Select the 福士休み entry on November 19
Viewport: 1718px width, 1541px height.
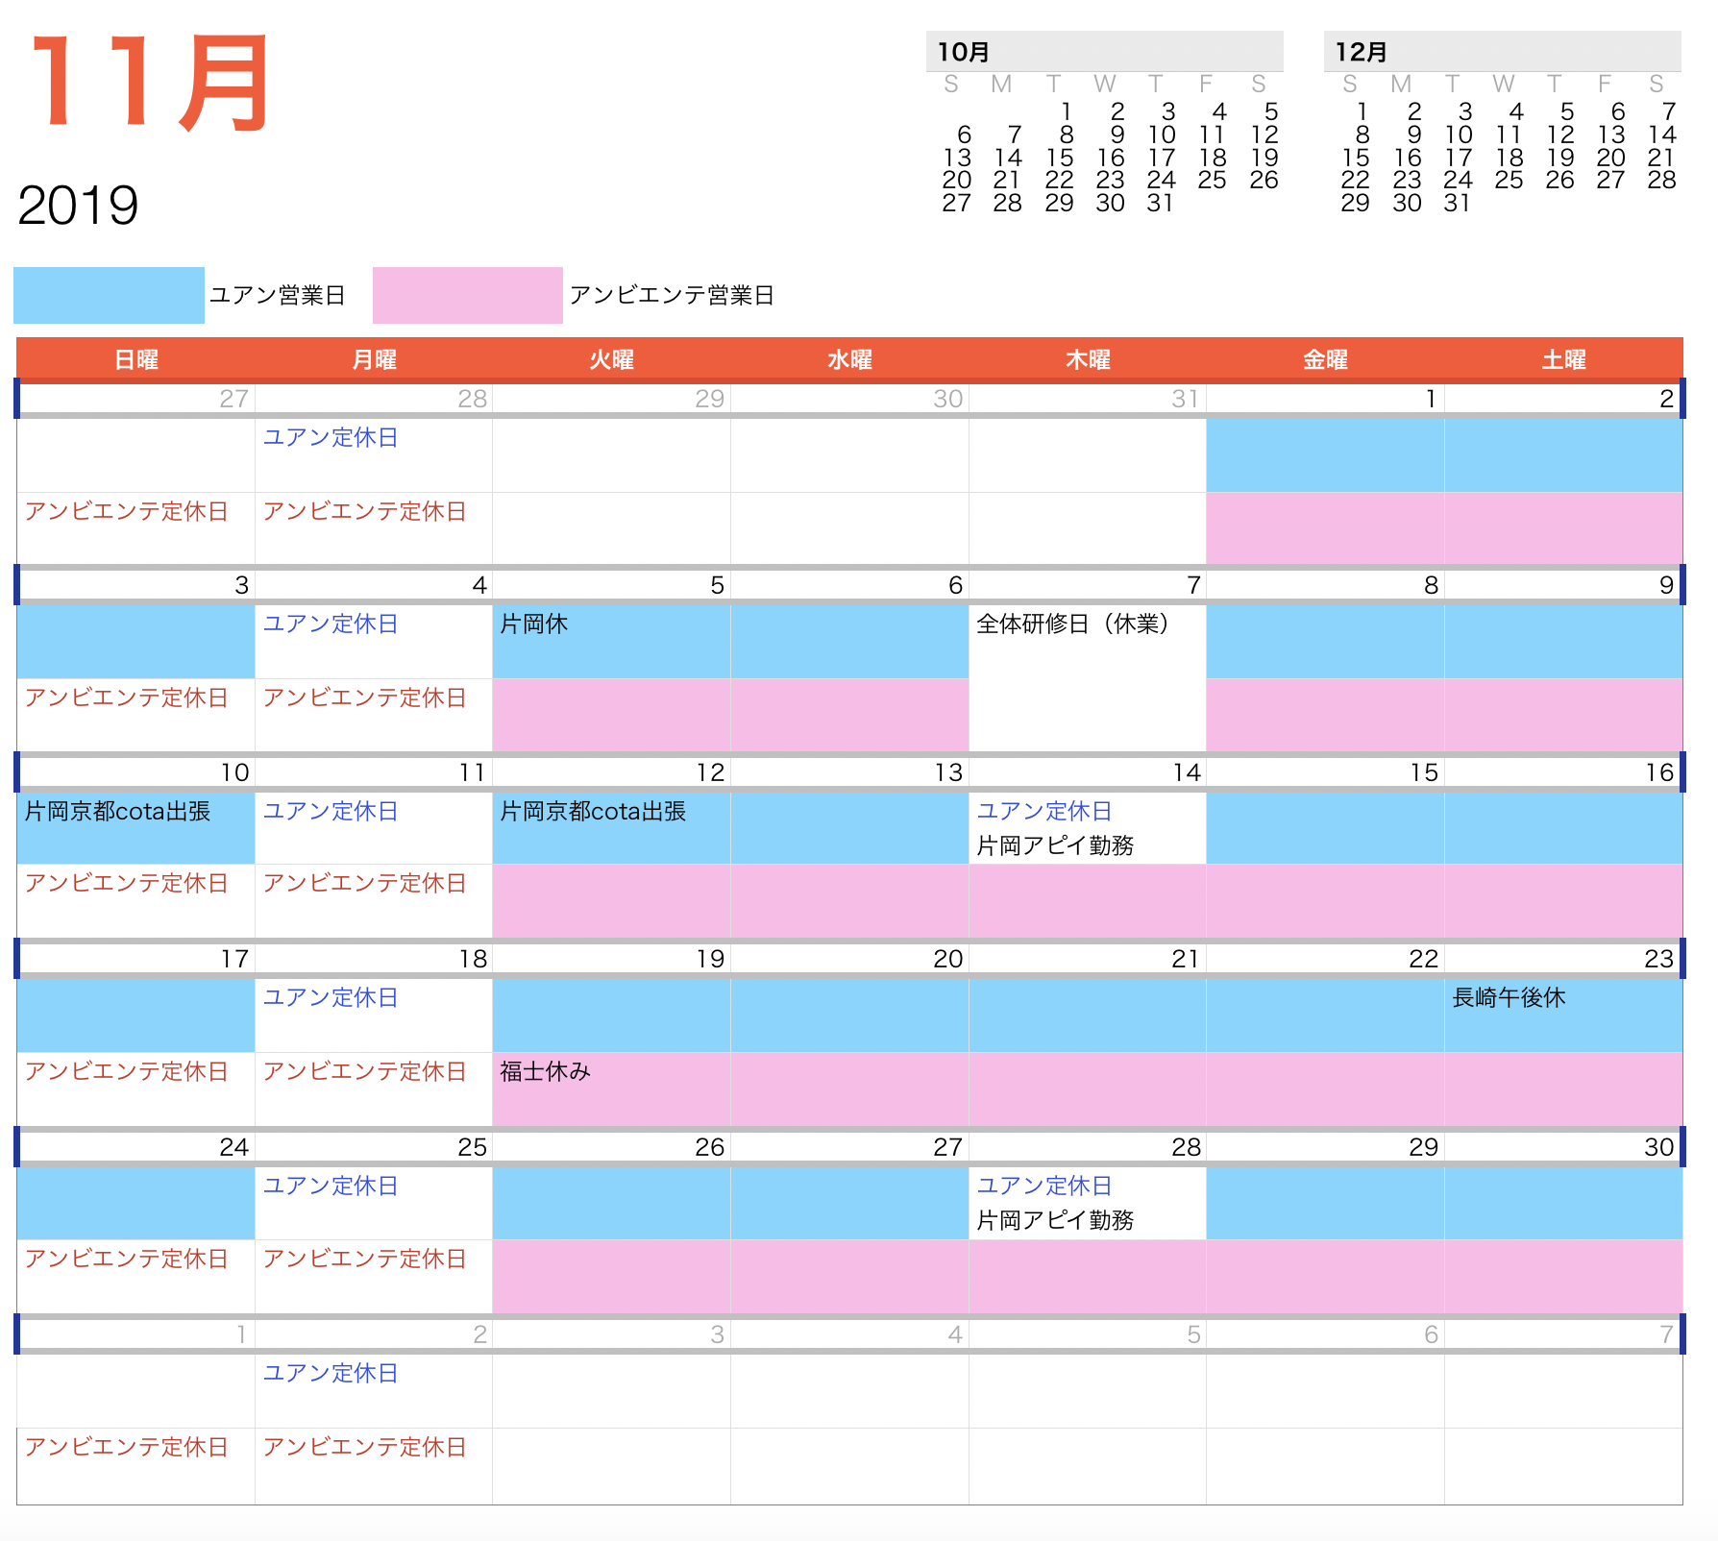click(545, 1072)
